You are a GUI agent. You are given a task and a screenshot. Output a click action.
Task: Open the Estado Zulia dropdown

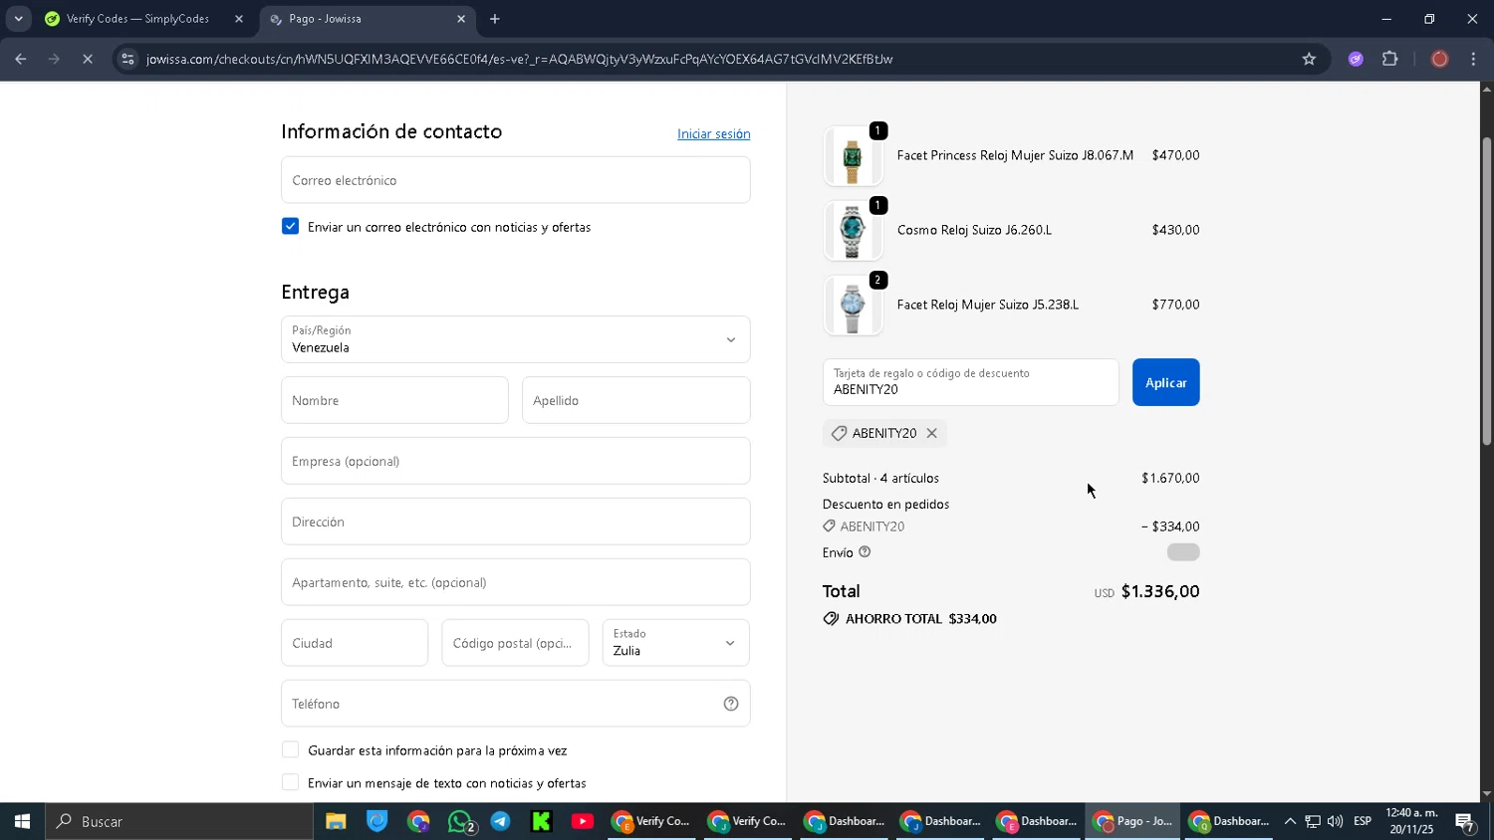(x=675, y=643)
